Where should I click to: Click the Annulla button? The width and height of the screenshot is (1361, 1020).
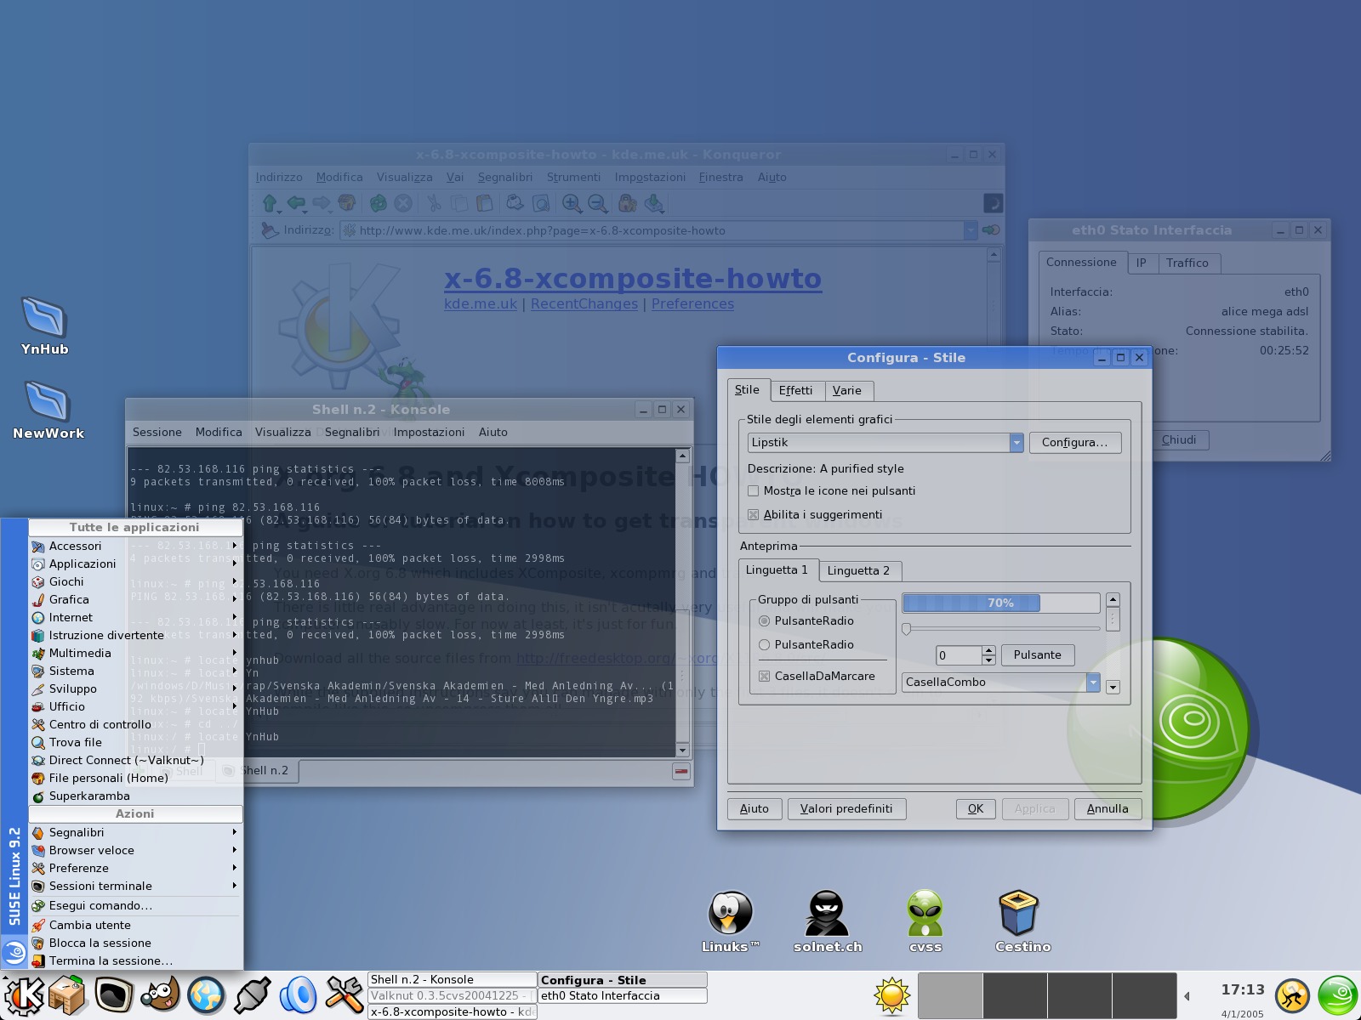1108,809
